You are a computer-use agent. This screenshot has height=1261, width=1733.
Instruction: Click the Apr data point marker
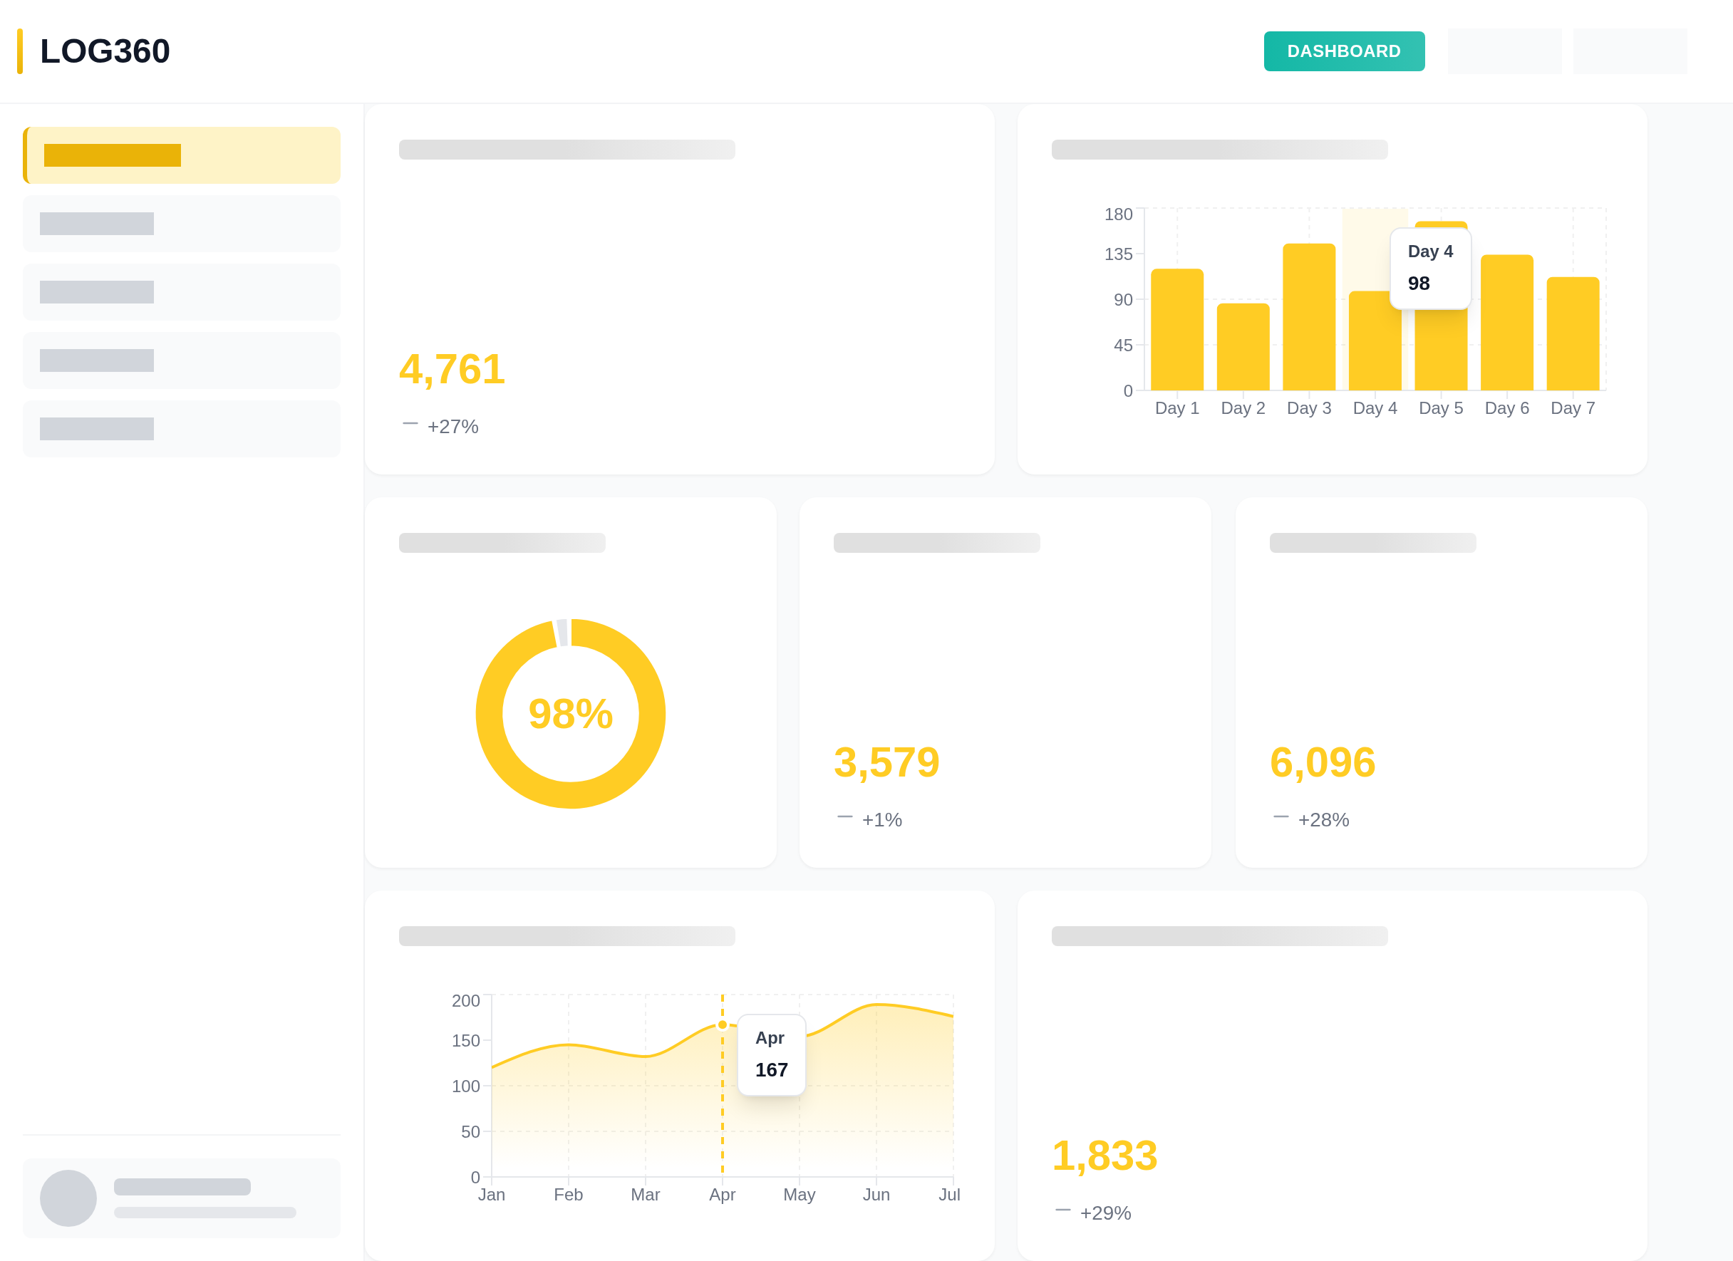(722, 1025)
